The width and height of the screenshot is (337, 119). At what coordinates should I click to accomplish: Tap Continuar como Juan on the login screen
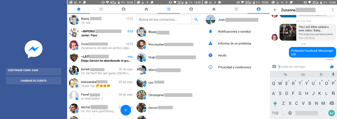tap(33, 72)
